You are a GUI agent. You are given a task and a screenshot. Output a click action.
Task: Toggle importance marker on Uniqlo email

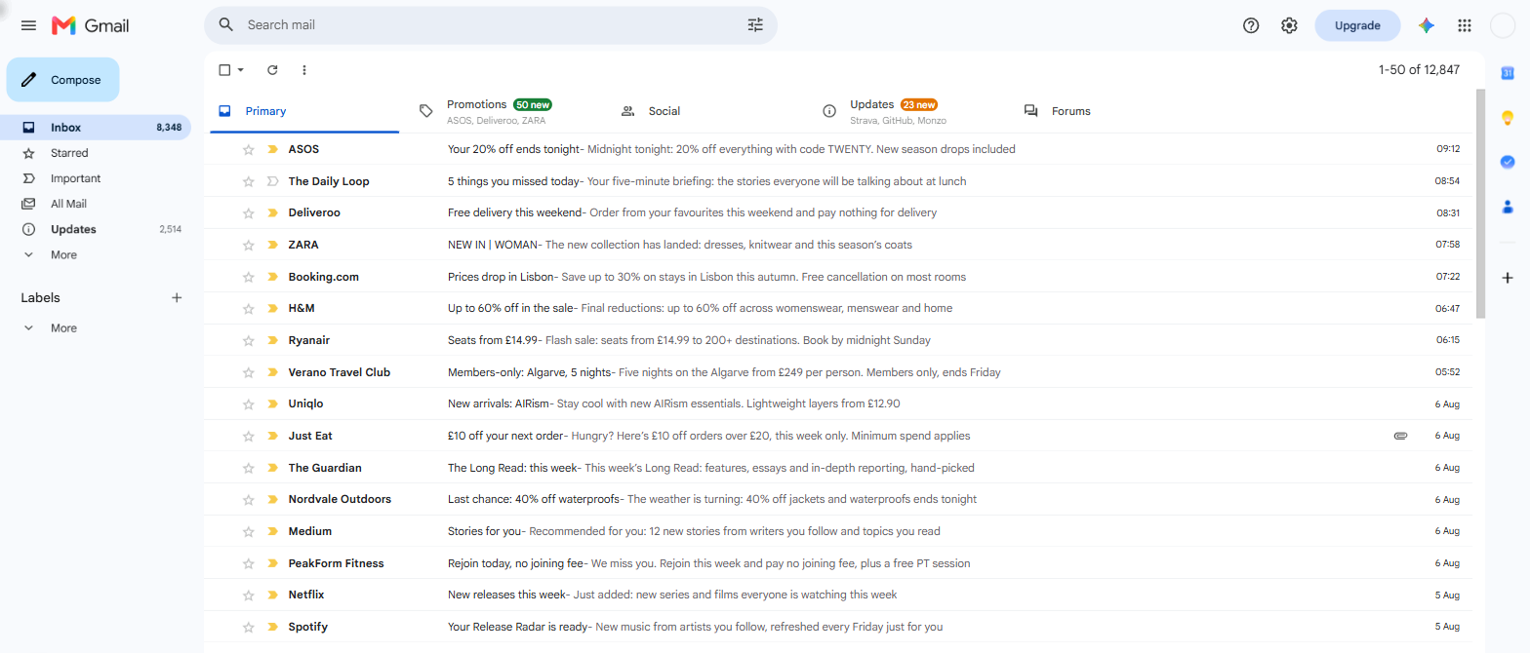(272, 403)
